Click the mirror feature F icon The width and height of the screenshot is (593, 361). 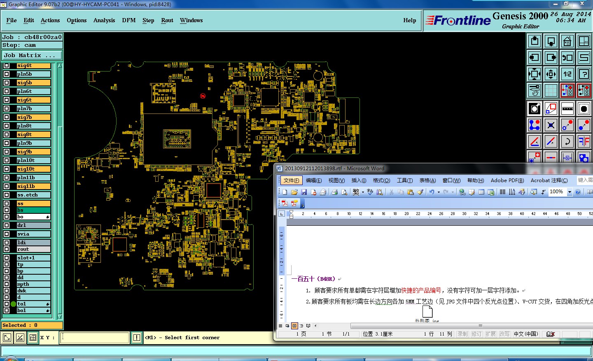click(x=584, y=141)
